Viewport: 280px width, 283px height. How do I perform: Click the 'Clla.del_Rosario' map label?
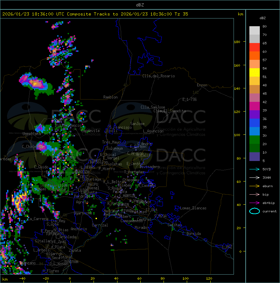tap(159, 76)
